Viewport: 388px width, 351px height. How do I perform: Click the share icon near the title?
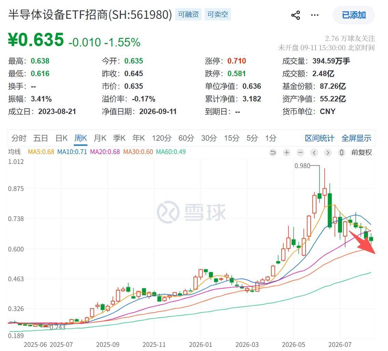pyautogui.click(x=296, y=15)
